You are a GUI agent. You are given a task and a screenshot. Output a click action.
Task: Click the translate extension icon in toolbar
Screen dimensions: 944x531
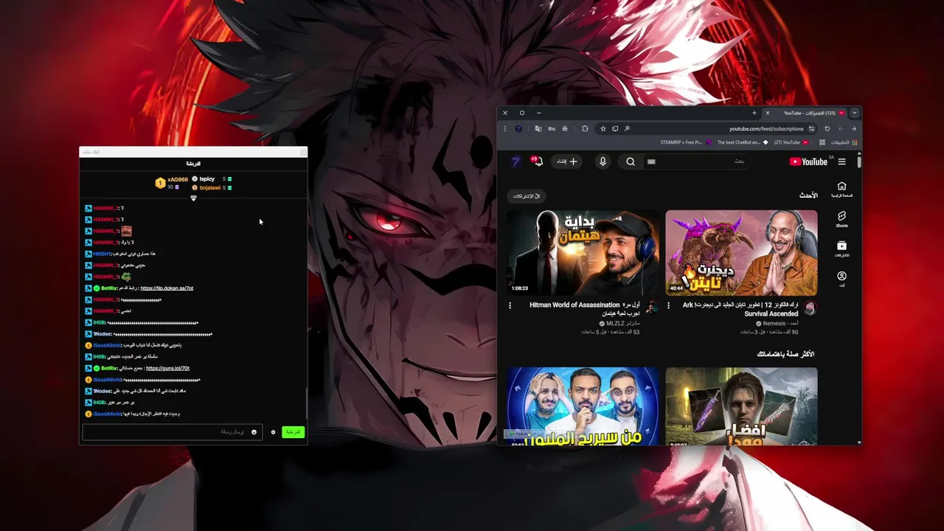[538, 128]
